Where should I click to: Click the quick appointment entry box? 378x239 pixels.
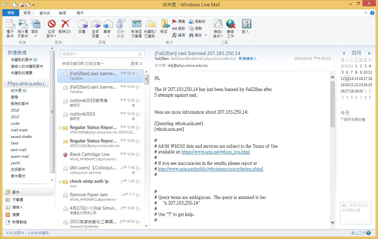click(x=356, y=213)
